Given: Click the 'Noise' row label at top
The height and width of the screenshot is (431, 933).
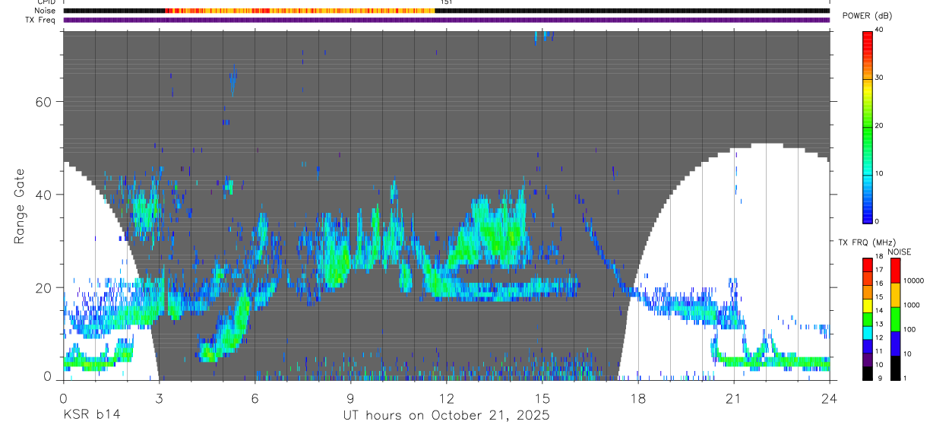Looking at the screenshot, I should (x=46, y=11).
